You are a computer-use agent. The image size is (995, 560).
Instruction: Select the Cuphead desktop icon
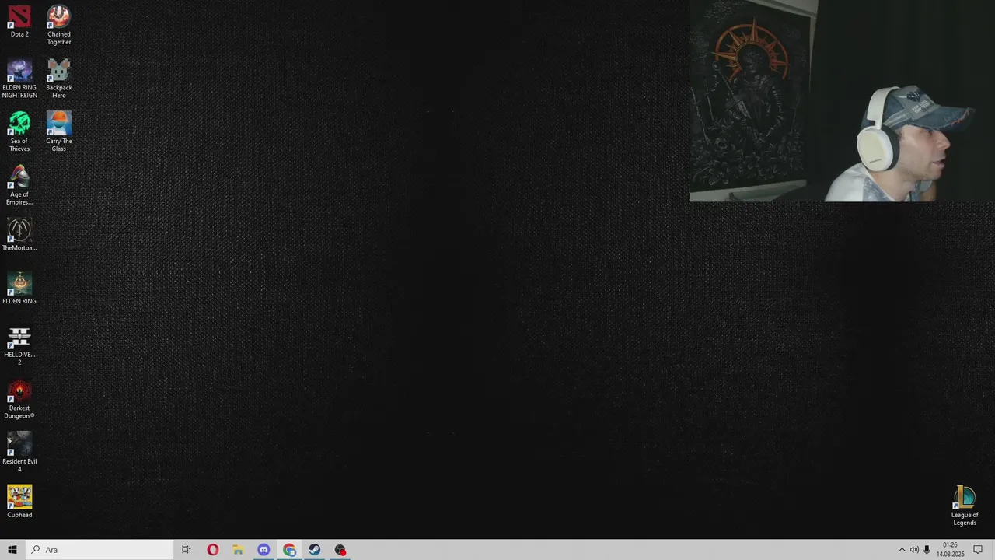[19, 502]
